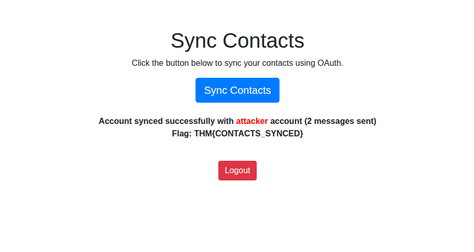The width and height of the screenshot is (474, 252).
Task: Click the '(2 messages sent)' text
Action: (340, 121)
